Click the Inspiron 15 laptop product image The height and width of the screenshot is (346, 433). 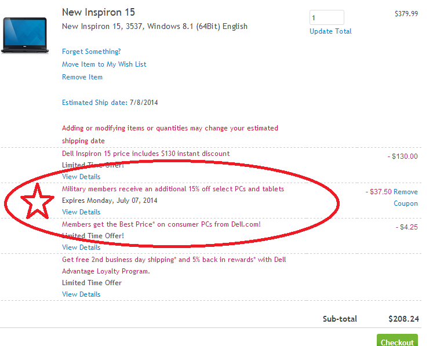[x=25, y=35]
